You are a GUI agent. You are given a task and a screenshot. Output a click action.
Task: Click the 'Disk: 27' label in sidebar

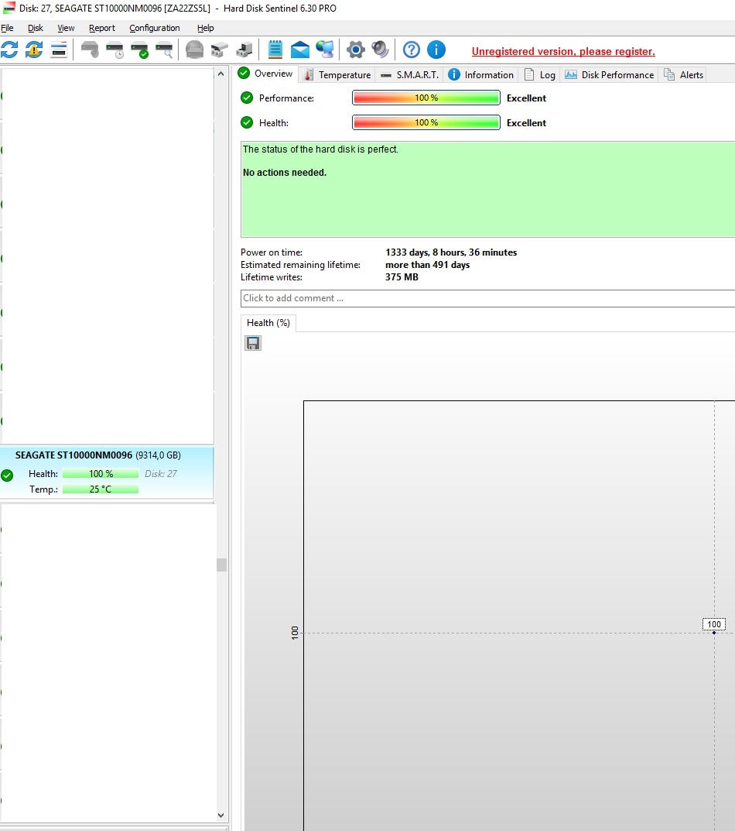[161, 473]
